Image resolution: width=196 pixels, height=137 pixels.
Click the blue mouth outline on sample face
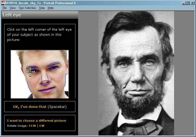47,90
